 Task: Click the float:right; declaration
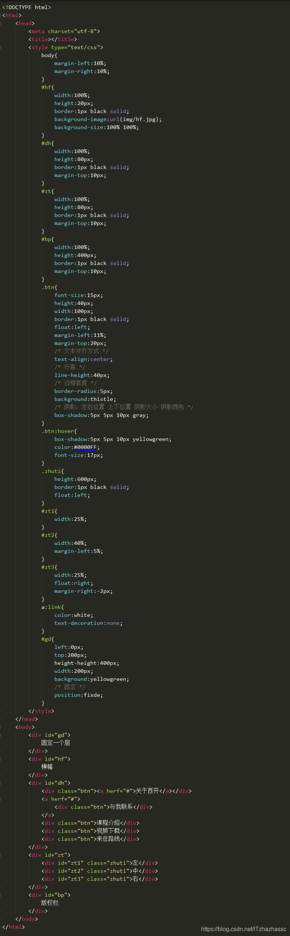tap(74, 583)
